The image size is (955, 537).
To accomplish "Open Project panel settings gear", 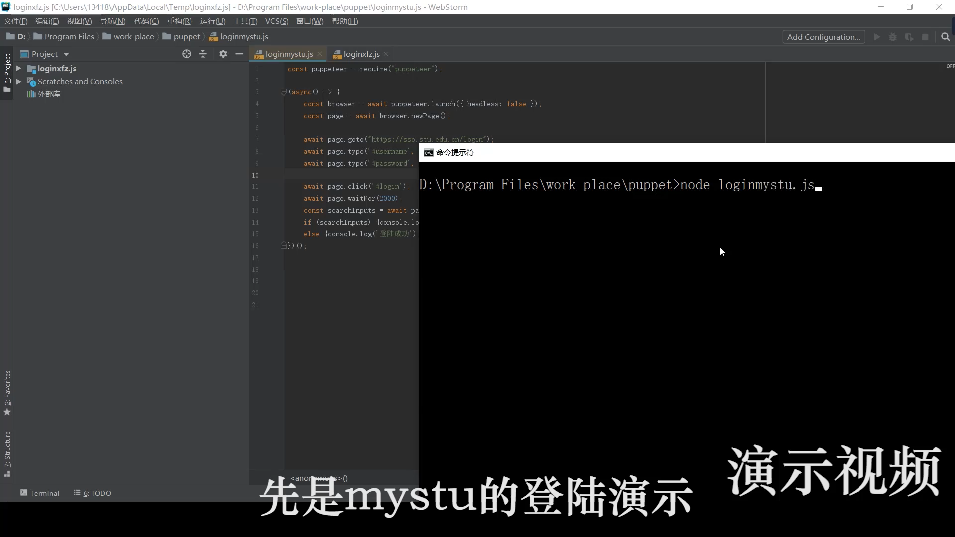I will pos(223,54).
